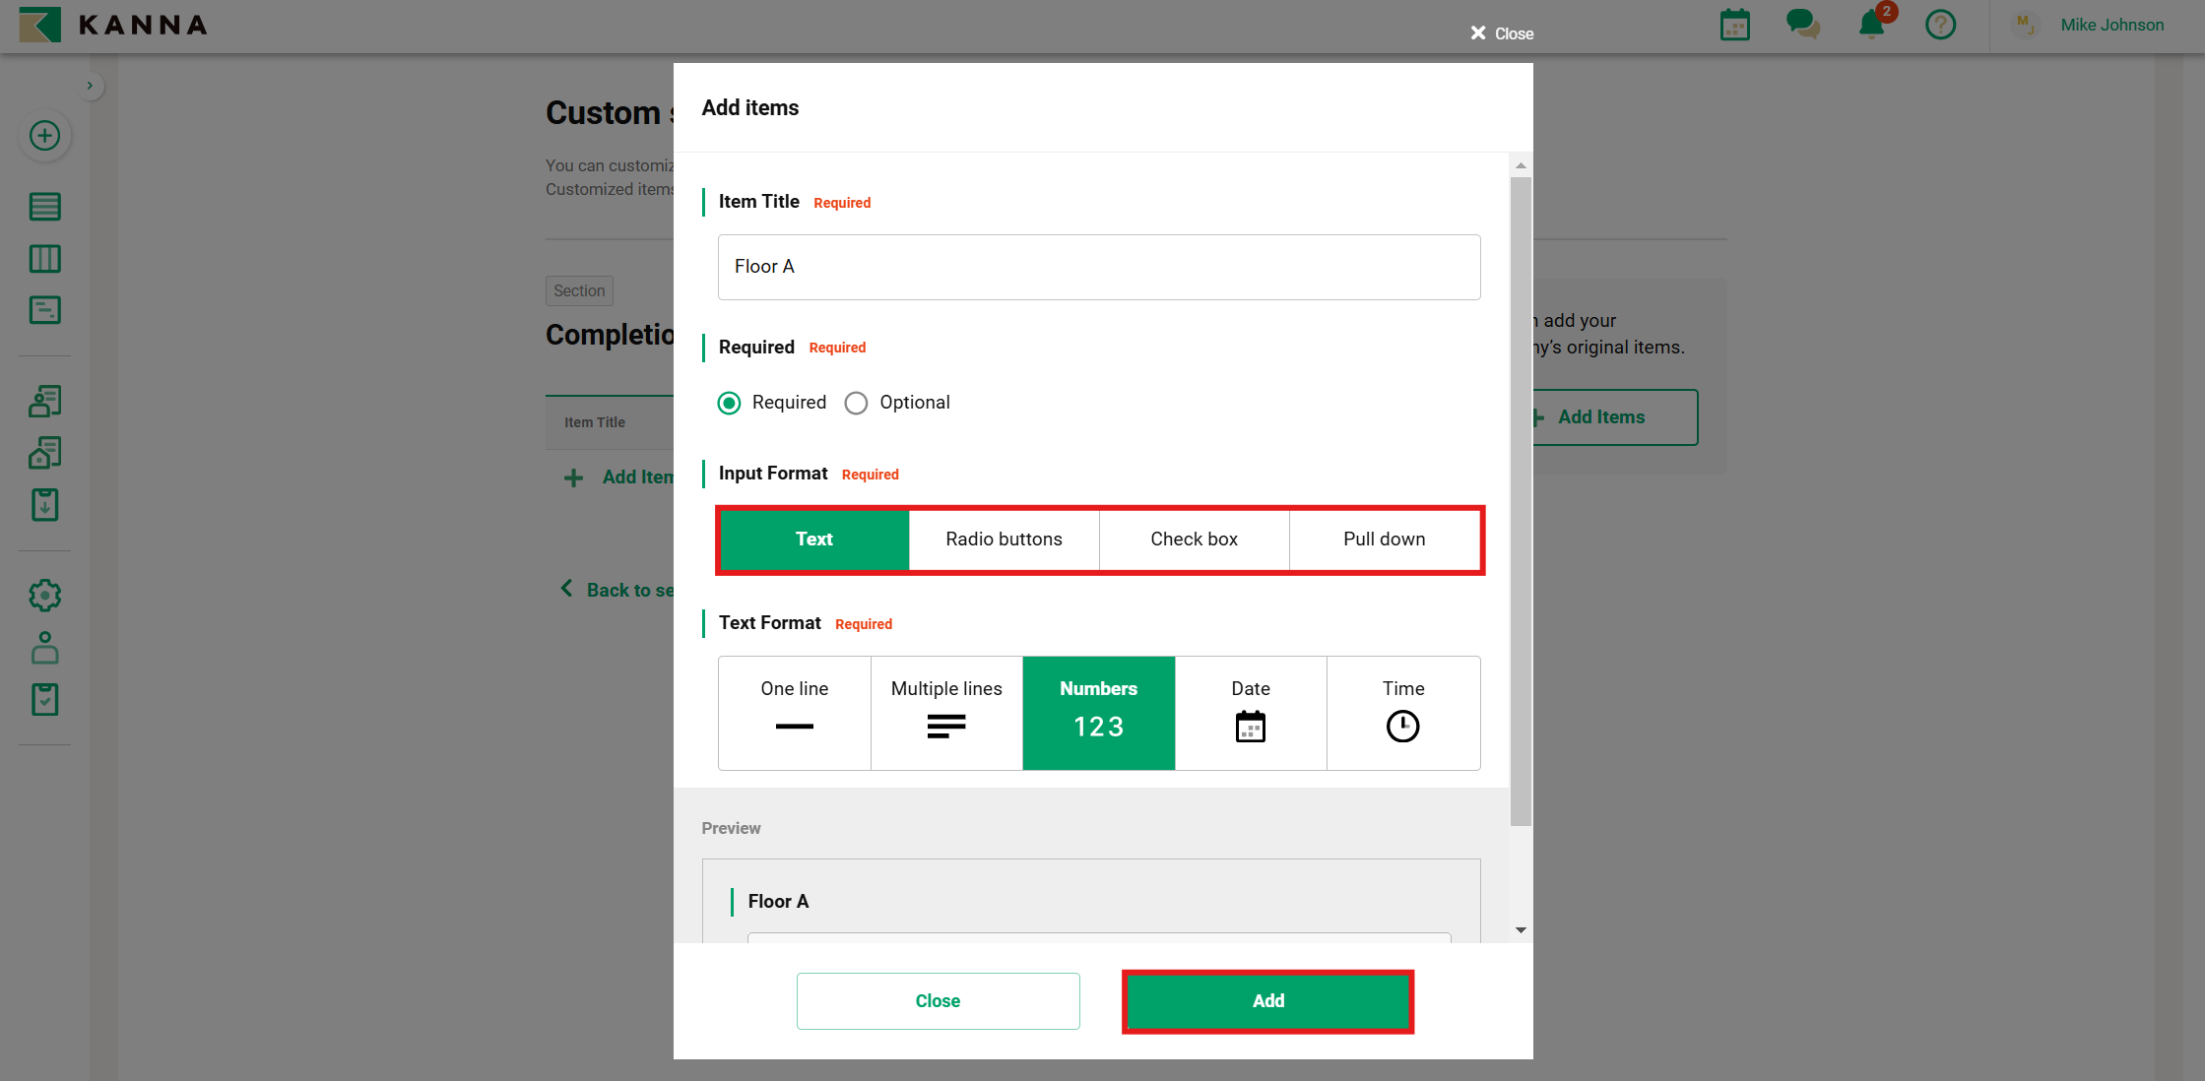Click scrollbar down arrow in dialog
The height and width of the screenshot is (1081, 2205).
1521,930
